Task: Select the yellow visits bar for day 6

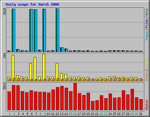Action: tap(30, 72)
